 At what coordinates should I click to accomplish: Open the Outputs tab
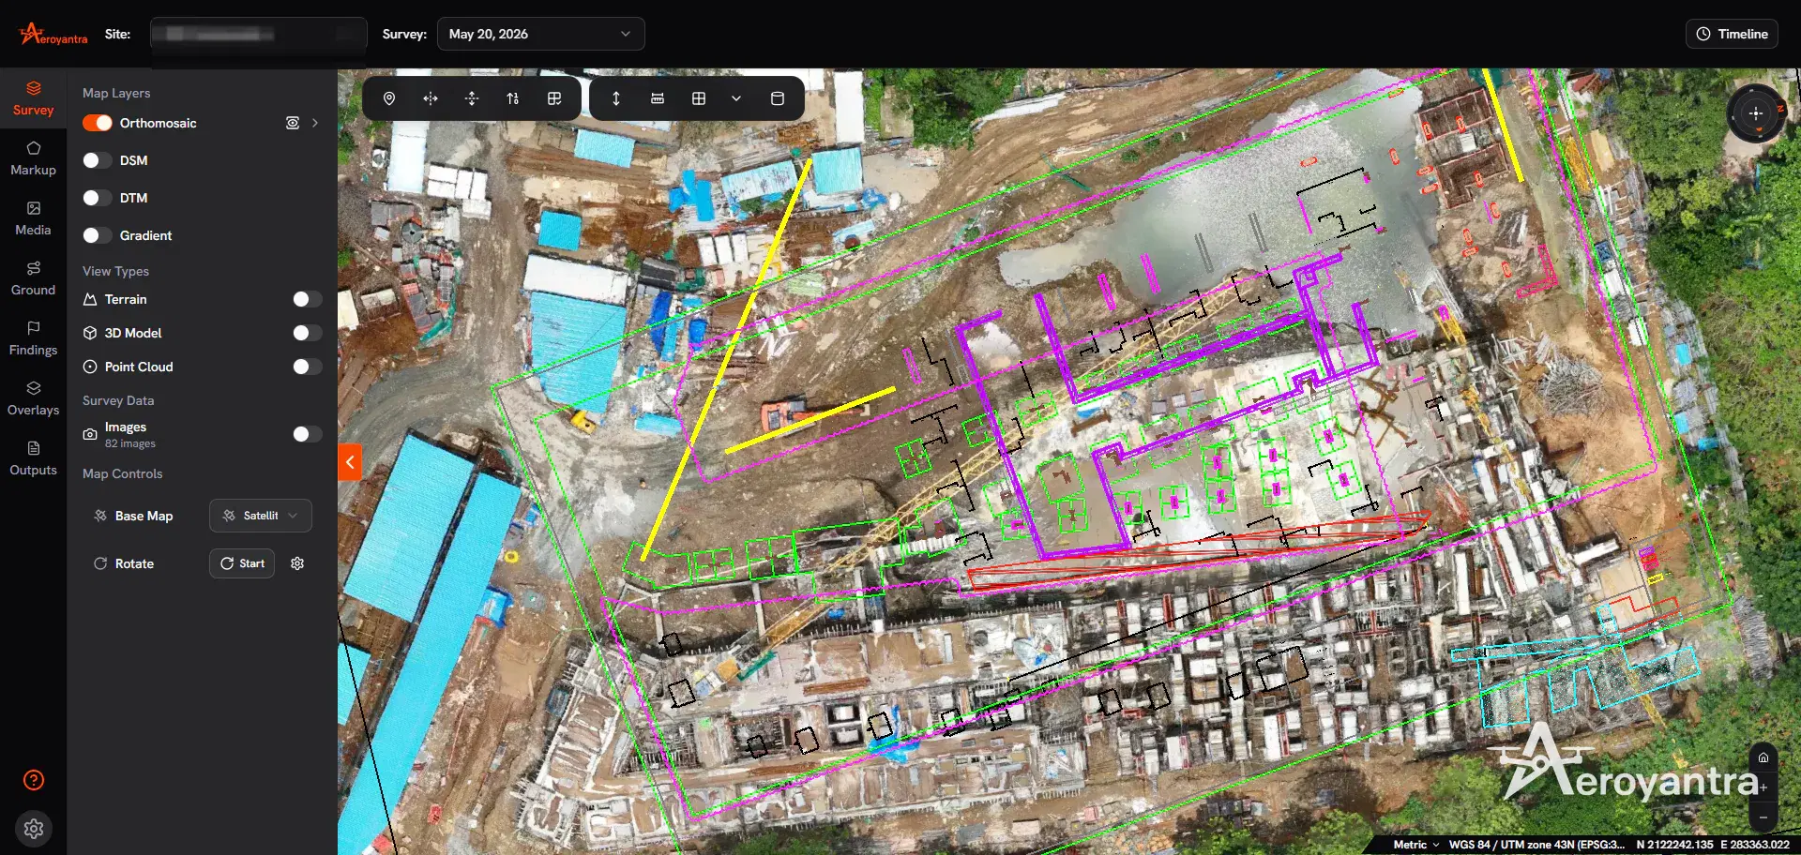pos(34,458)
